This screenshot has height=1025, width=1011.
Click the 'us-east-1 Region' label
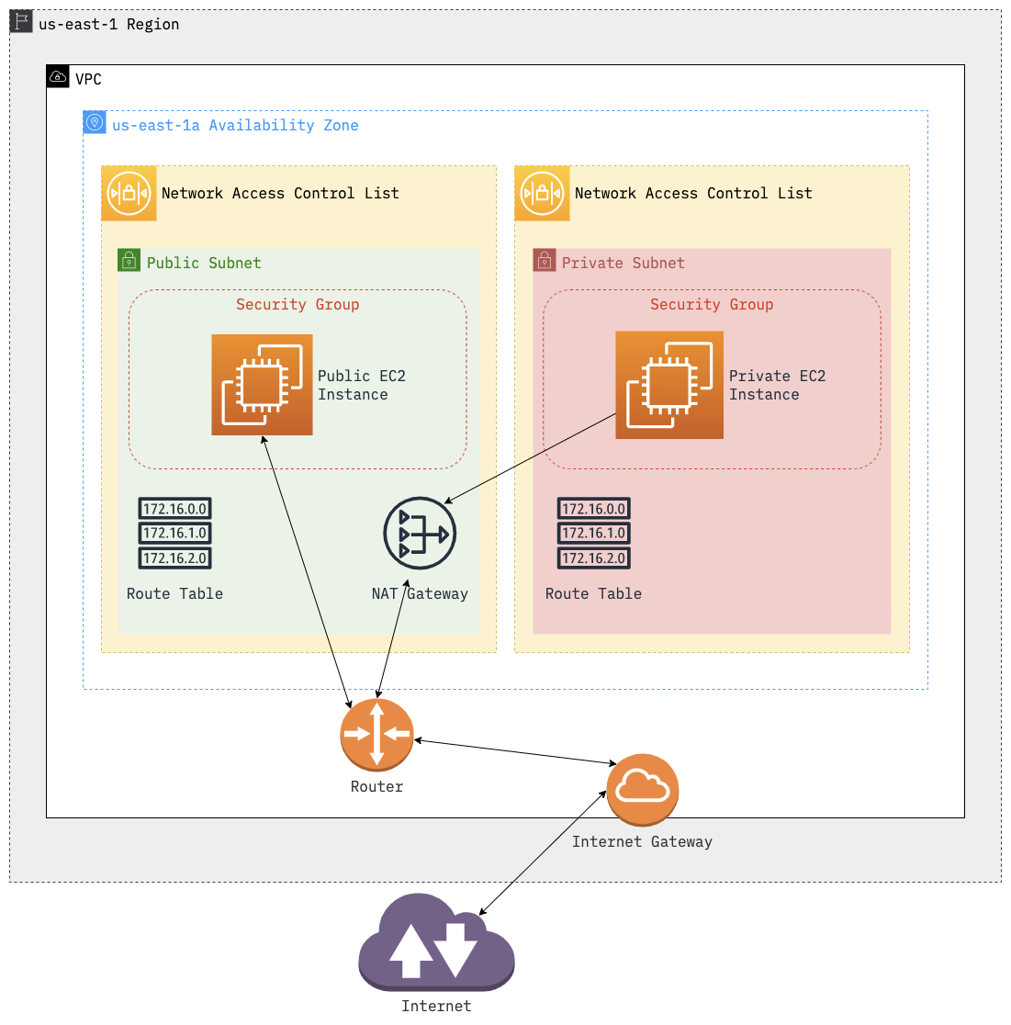[x=108, y=24]
